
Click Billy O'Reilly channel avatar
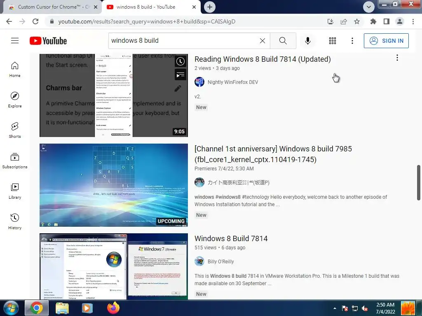199,261
